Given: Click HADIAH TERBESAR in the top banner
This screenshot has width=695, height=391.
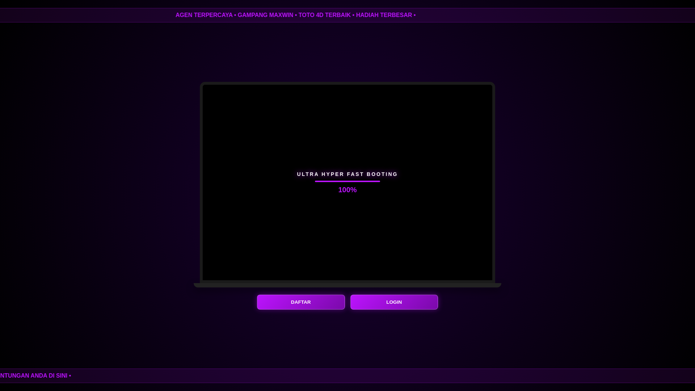Looking at the screenshot, I should [384, 15].
